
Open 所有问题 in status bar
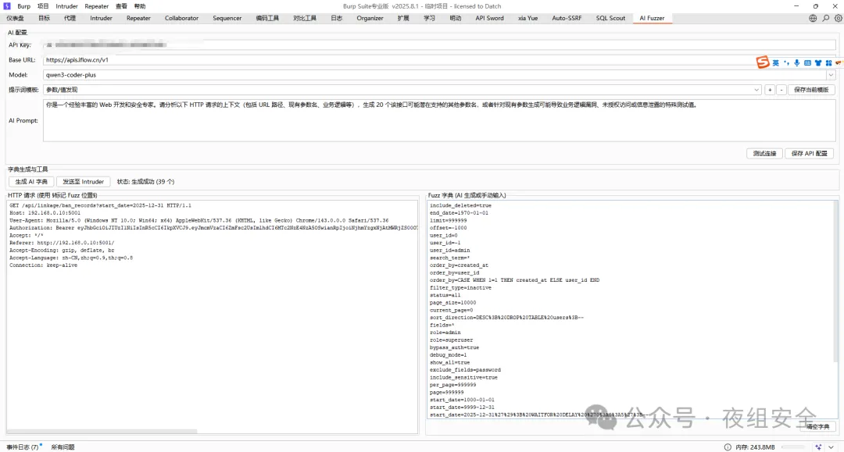(63, 447)
